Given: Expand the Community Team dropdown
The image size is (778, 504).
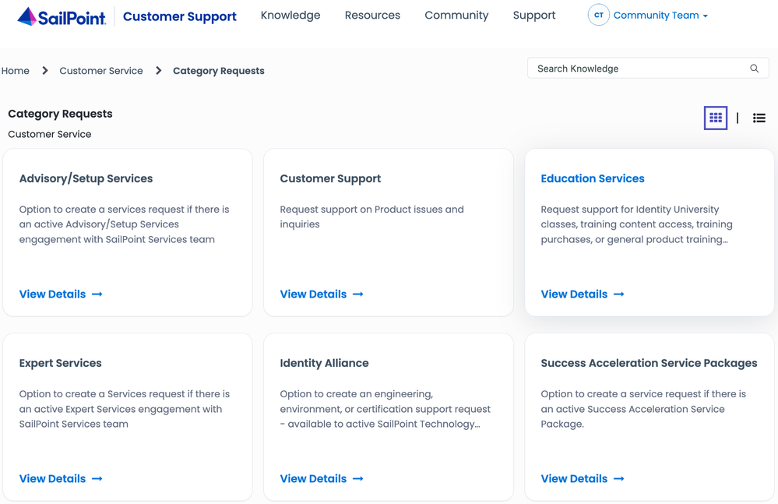Looking at the screenshot, I should click(660, 16).
